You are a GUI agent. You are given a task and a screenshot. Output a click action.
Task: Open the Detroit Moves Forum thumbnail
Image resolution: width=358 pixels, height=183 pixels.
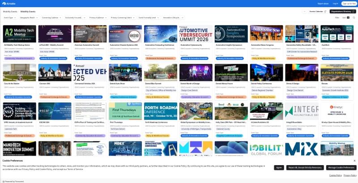[x=231, y=72]
